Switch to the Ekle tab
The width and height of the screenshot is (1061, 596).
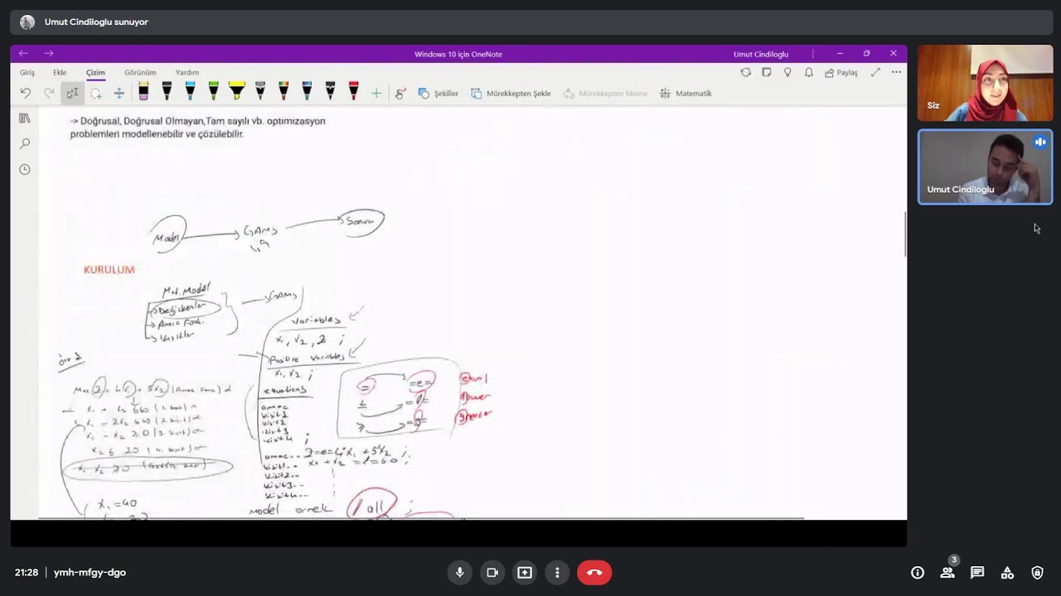(x=60, y=72)
